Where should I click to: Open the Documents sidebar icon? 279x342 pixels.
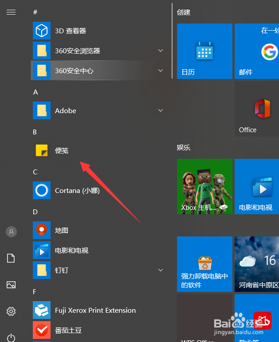[x=11, y=258]
